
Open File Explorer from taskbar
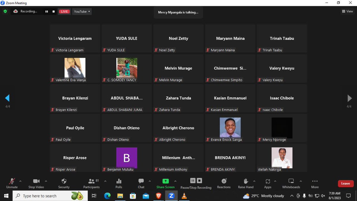tap(120, 196)
